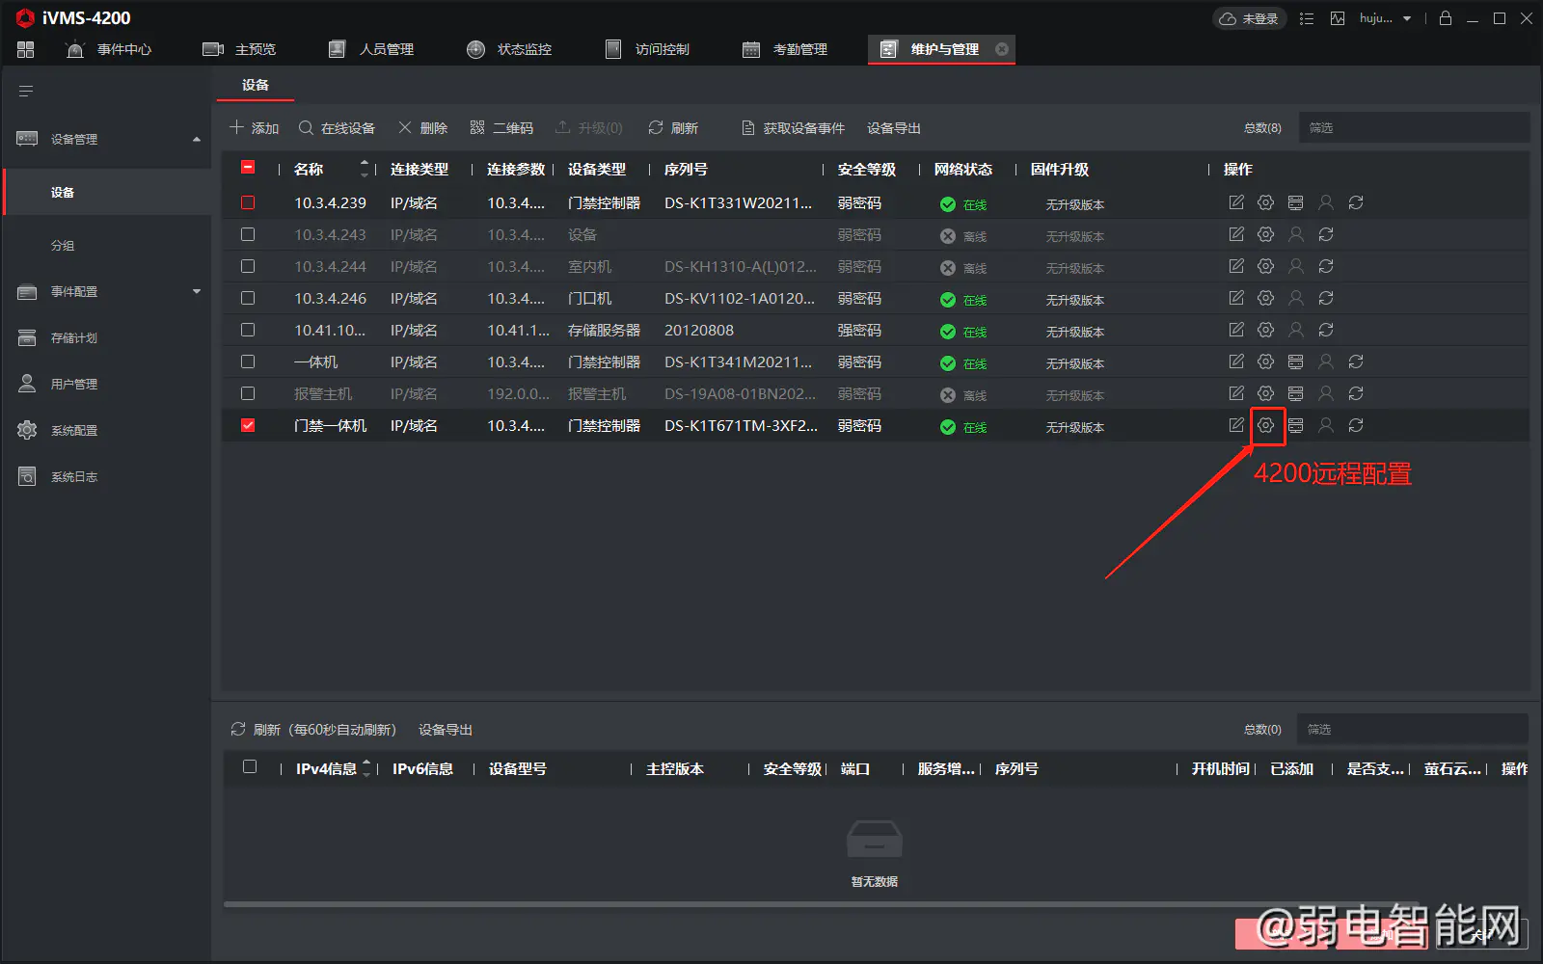Viewport: 1543px width, 964px height.
Task: Open the list icon in title bar
Action: pyautogui.click(x=1307, y=18)
